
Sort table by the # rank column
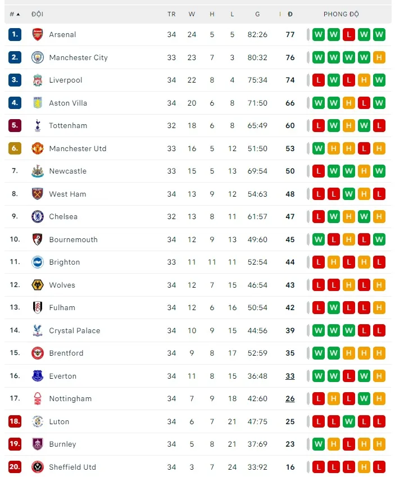tap(15, 14)
